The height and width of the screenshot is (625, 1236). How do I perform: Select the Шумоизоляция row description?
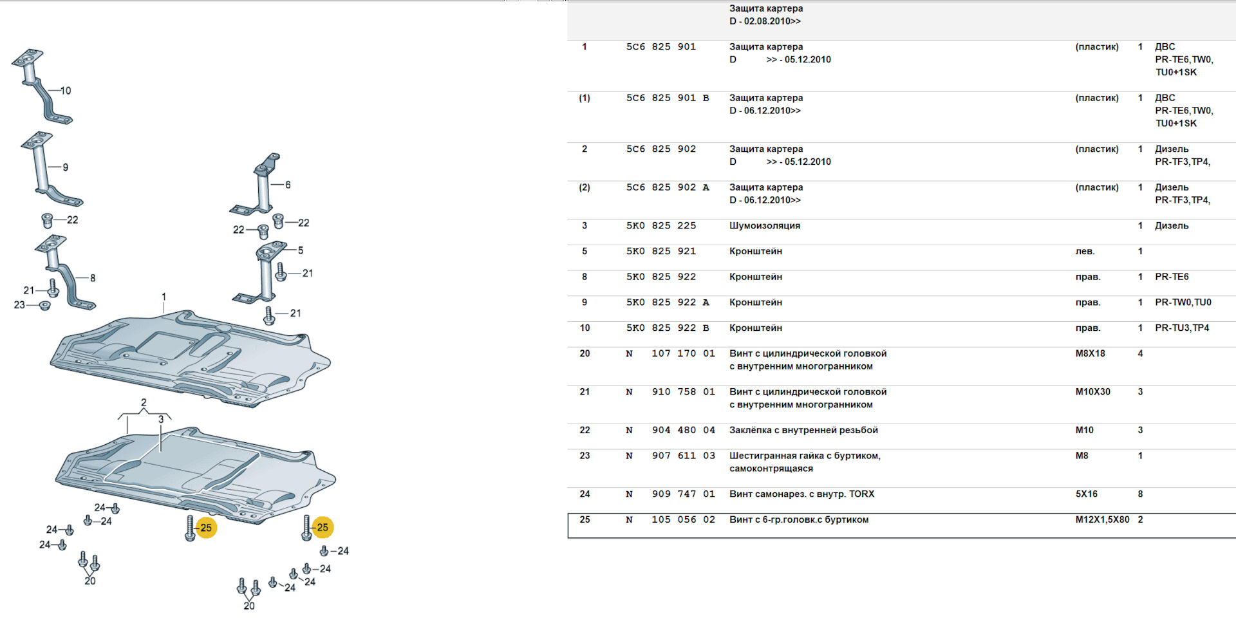click(x=765, y=226)
